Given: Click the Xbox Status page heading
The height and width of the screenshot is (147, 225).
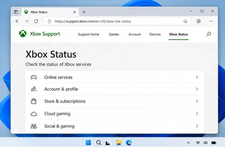Looking at the screenshot, I should click(51, 54).
